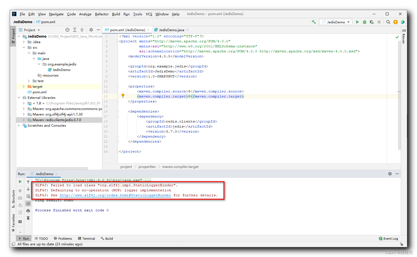Collapse the src folder
This screenshot has height=257, width=417.
coord(24,48)
